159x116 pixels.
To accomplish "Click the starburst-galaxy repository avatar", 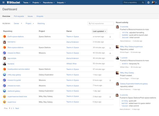I will pyautogui.click(x=4, y=91).
